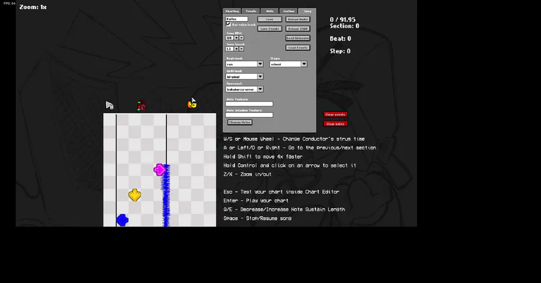Switch to the Song tab
Image resolution: width=541 pixels, height=283 pixels.
click(x=307, y=11)
